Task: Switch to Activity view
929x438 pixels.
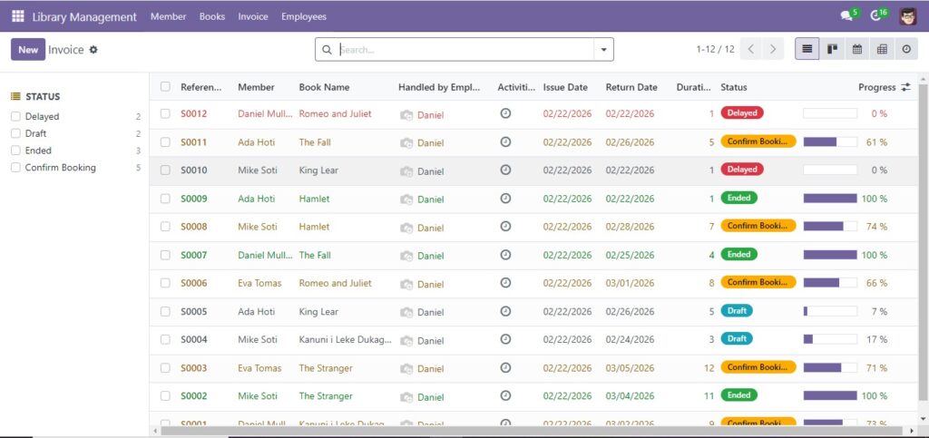Action: tap(907, 49)
